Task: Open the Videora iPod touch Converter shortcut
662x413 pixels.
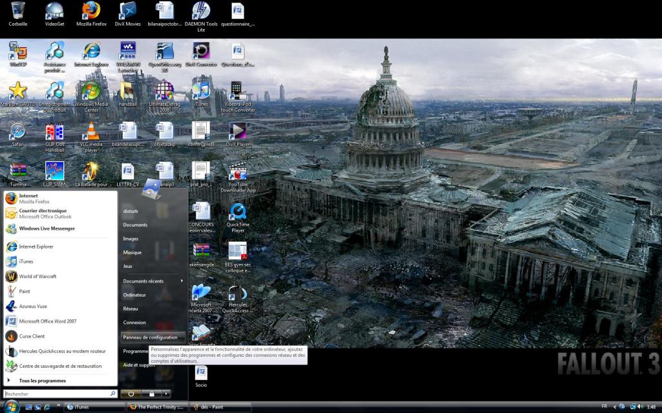Action: pyautogui.click(x=238, y=97)
